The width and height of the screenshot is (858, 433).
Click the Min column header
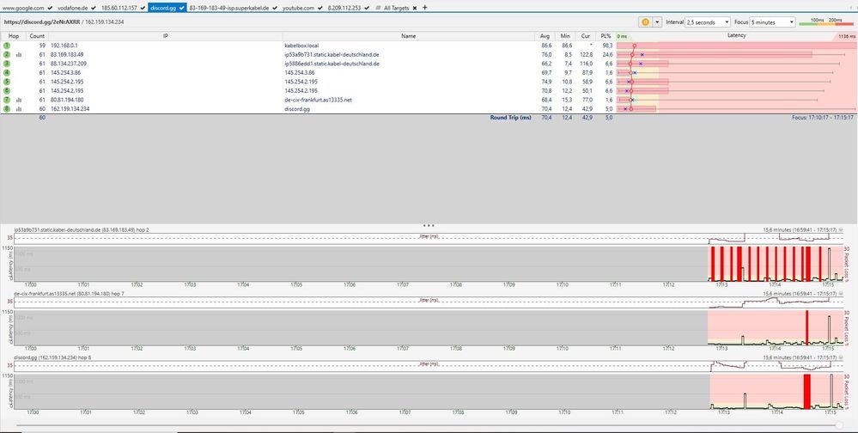pos(565,36)
